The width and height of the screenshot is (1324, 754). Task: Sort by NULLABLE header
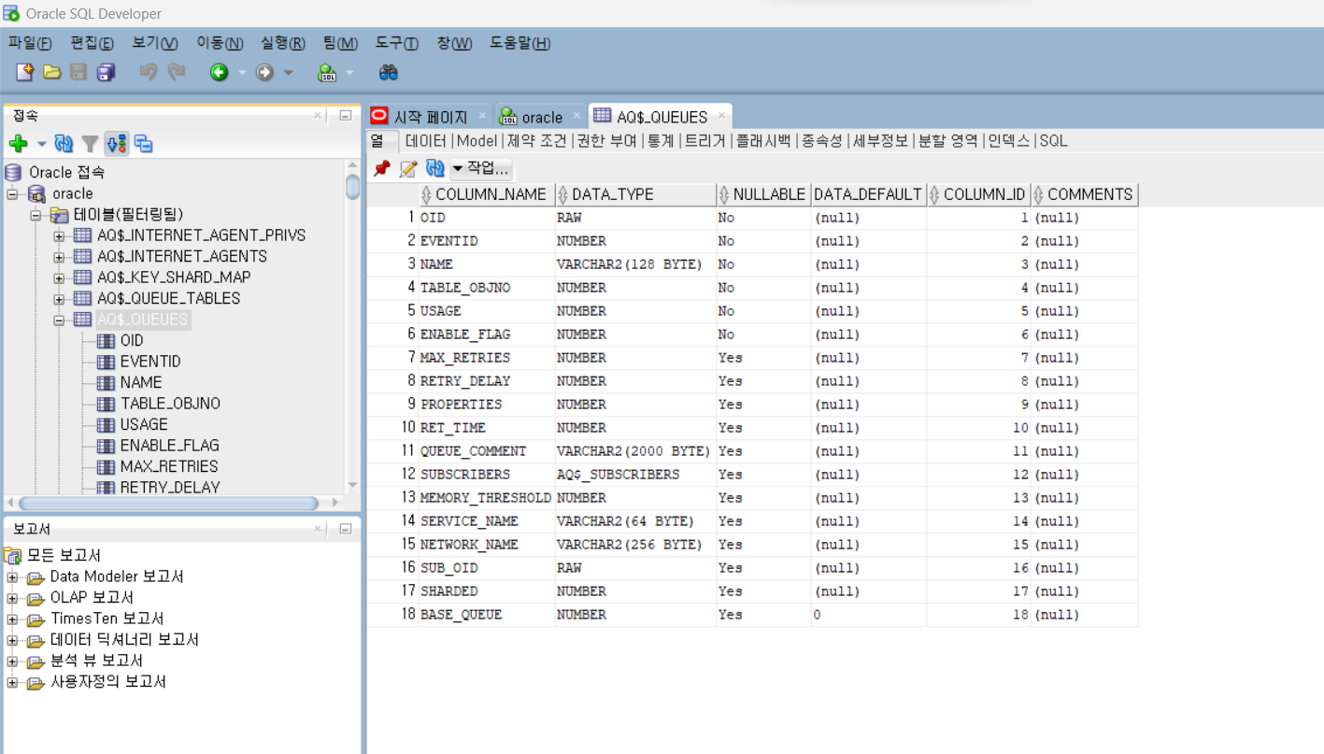point(763,194)
